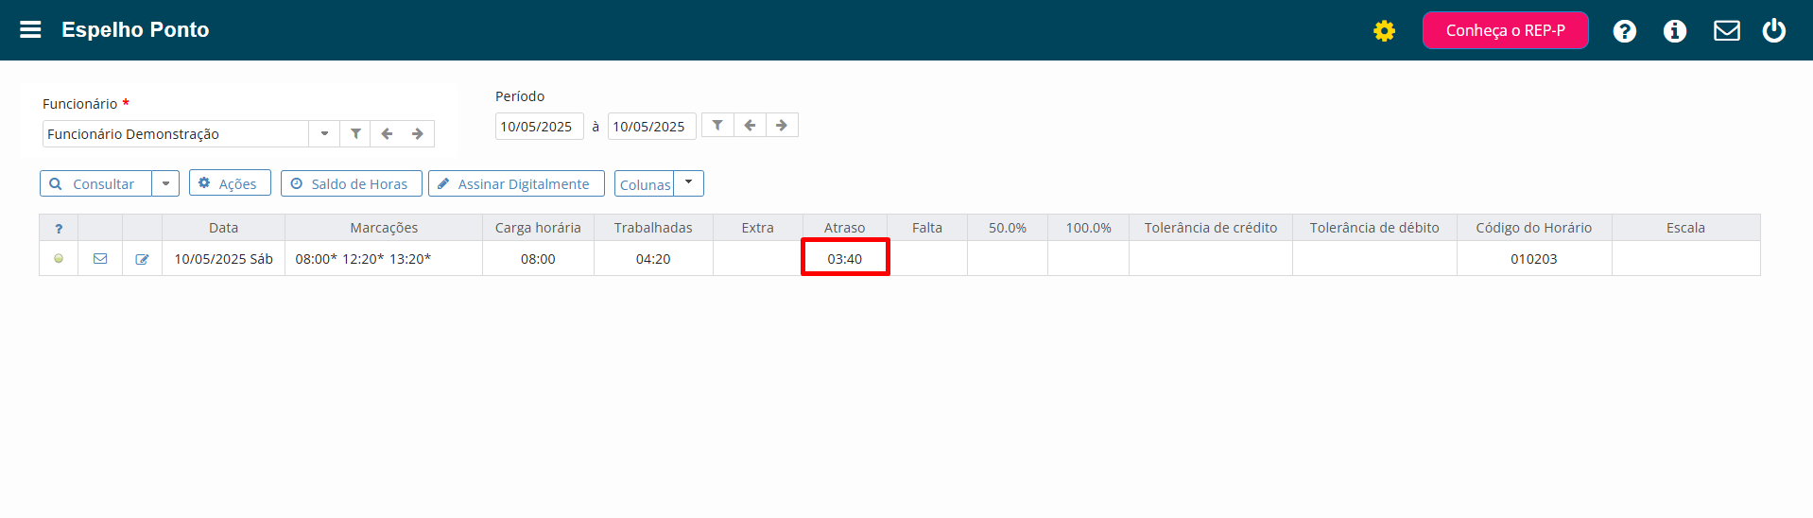
Task: Click the Falta column header
Action: [x=927, y=228]
